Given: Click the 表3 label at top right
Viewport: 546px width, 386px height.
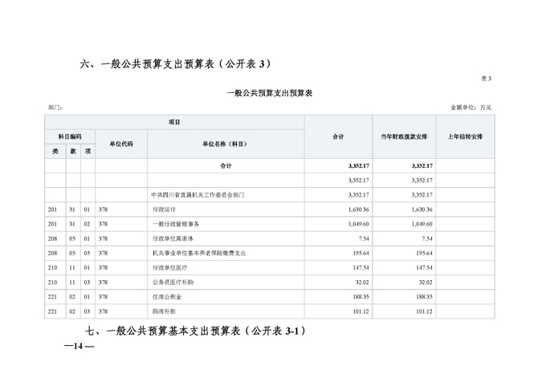Looking at the screenshot, I should tap(485, 78).
